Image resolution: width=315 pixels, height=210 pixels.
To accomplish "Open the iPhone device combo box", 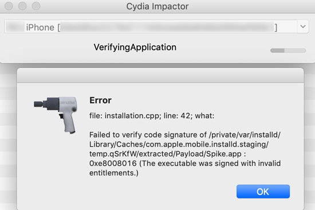I will [x=156, y=27].
